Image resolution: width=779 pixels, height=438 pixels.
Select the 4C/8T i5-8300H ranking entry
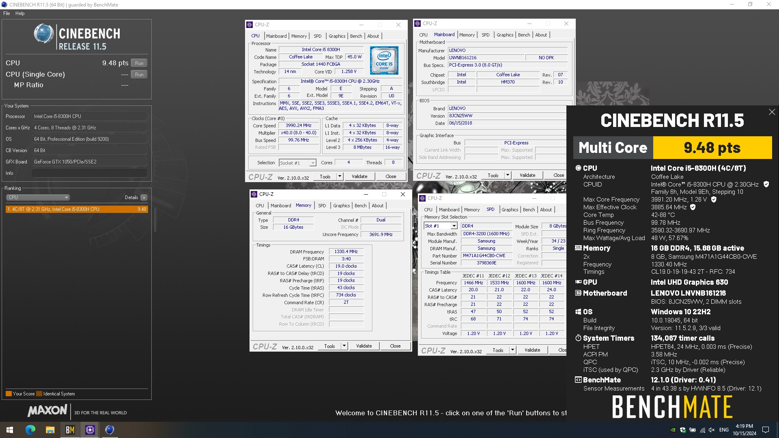click(77, 209)
